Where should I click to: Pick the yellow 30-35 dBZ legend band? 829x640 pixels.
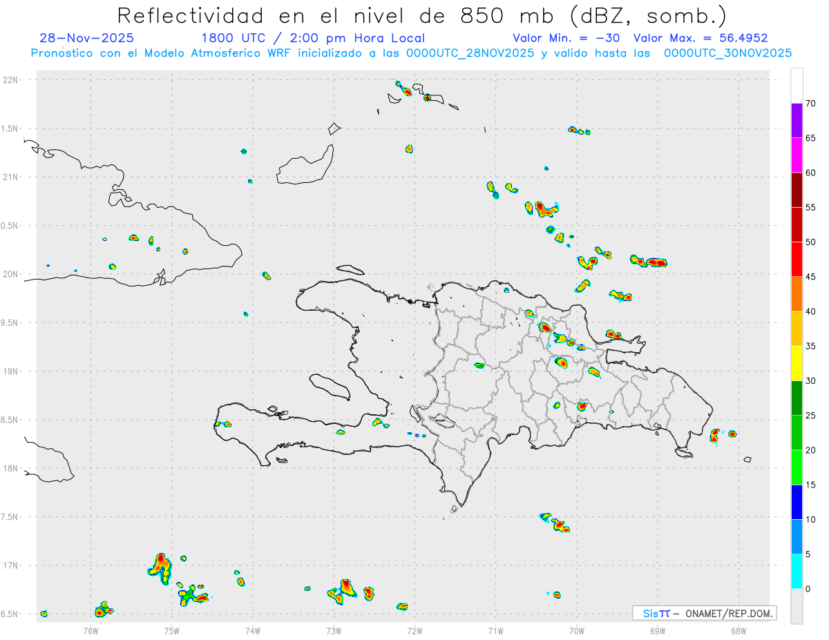pyautogui.click(x=797, y=364)
